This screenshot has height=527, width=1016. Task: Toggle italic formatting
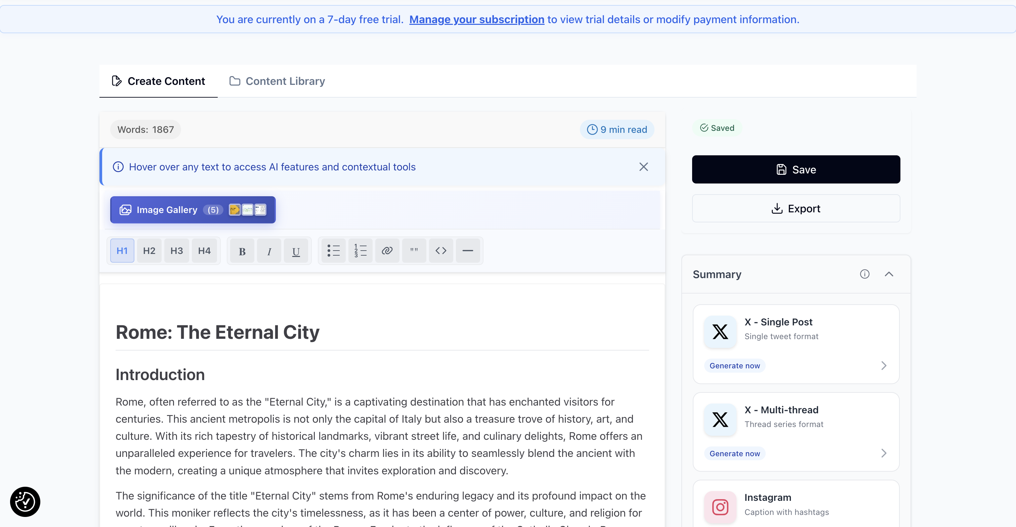point(269,251)
